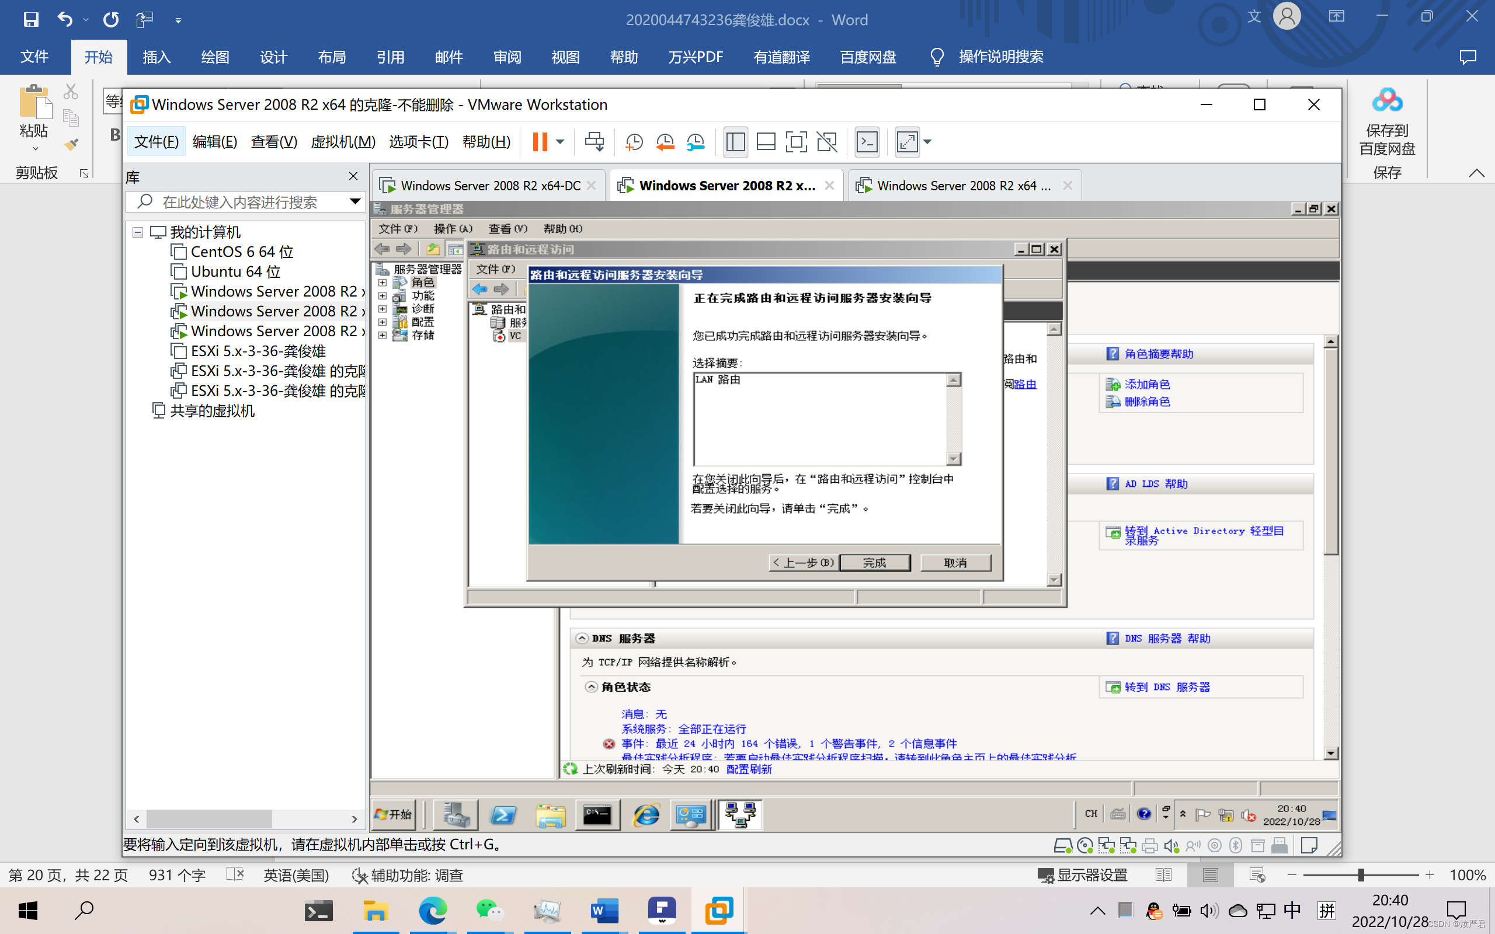Viewport: 1495px width, 934px height.
Task: Toggle the thumbnail bar view button
Action: (766, 142)
